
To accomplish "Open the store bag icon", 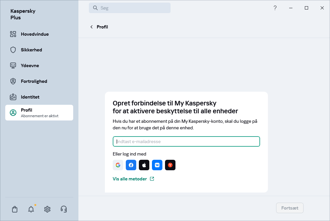I will 15,209.
